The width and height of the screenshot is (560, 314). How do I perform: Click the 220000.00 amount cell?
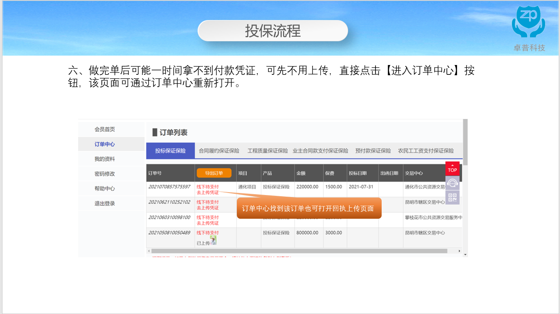[307, 187]
